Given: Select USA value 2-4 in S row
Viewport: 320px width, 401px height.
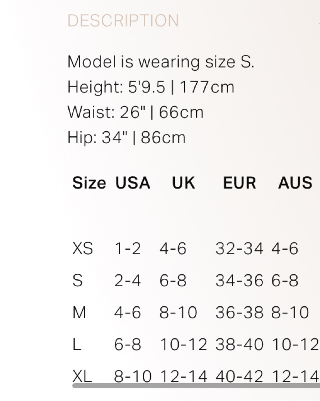Looking at the screenshot, I should [127, 281].
